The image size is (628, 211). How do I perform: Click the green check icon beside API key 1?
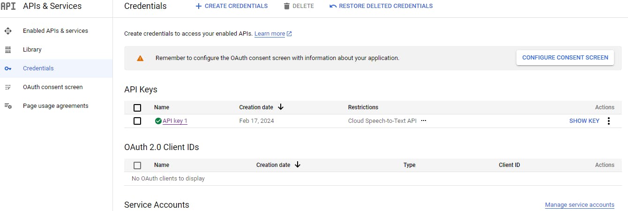[x=158, y=121]
